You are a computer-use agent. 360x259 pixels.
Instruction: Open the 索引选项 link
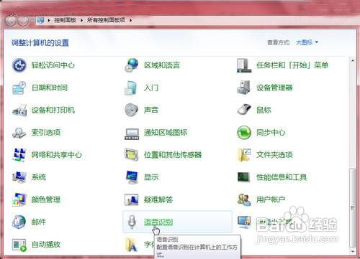pyautogui.click(x=46, y=132)
